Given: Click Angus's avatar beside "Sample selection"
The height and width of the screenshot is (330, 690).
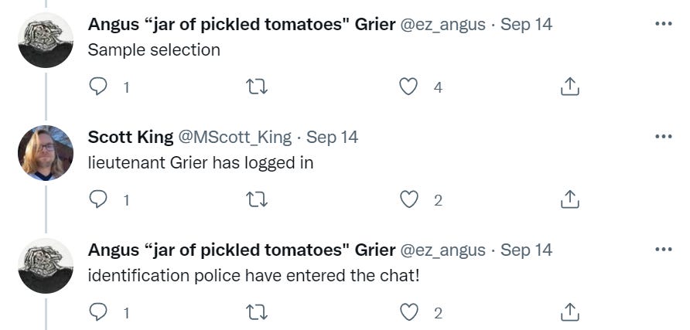Looking at the screenshot, I should point(46,40).
